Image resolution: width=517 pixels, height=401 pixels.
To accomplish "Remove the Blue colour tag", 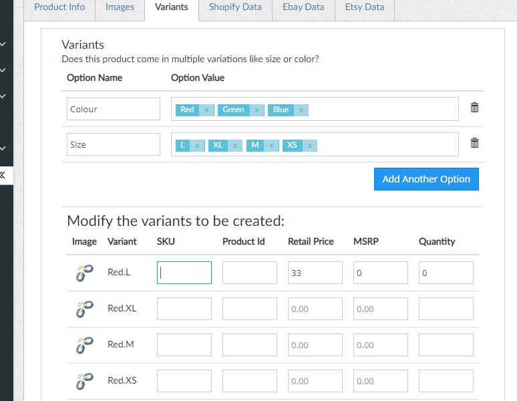I will [x=301, y=110].
